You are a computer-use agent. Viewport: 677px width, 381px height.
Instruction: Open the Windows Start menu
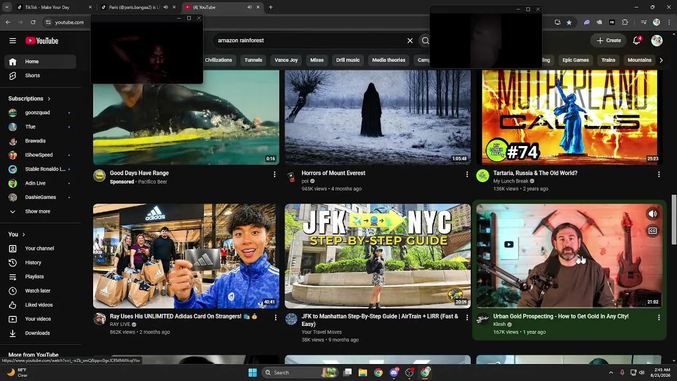[252, 373]
